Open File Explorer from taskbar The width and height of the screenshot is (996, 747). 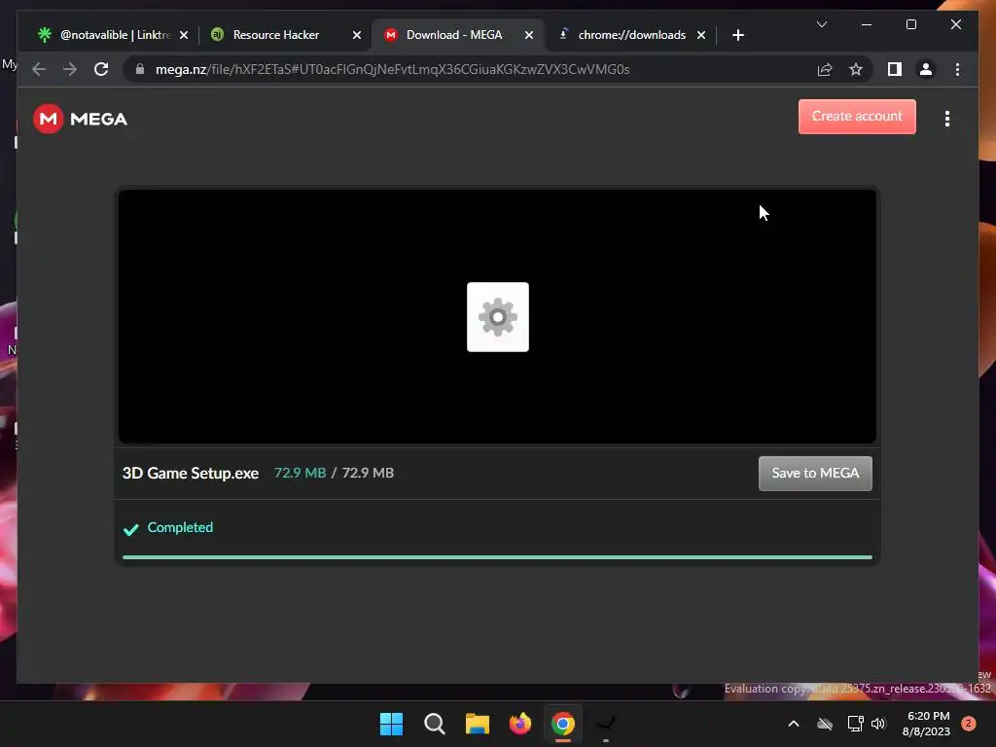tap(477, 724)
